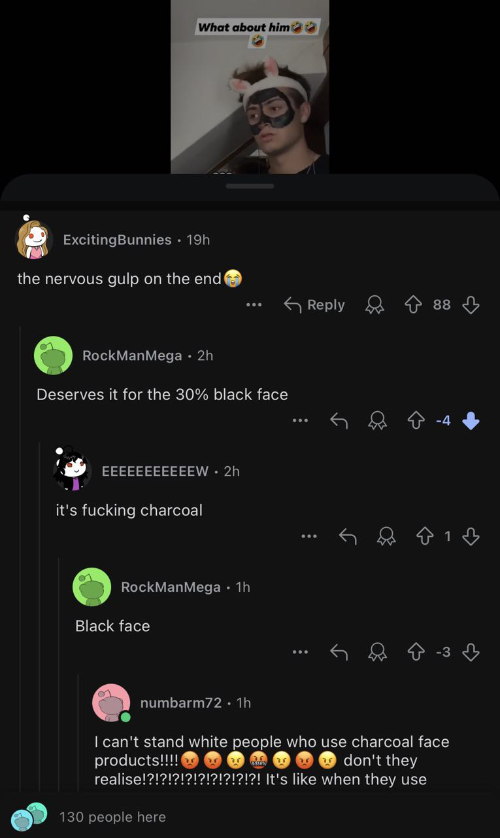Open the '130 people here' indicator
Screen dimensions: 500x838
[x=89, y=817]
